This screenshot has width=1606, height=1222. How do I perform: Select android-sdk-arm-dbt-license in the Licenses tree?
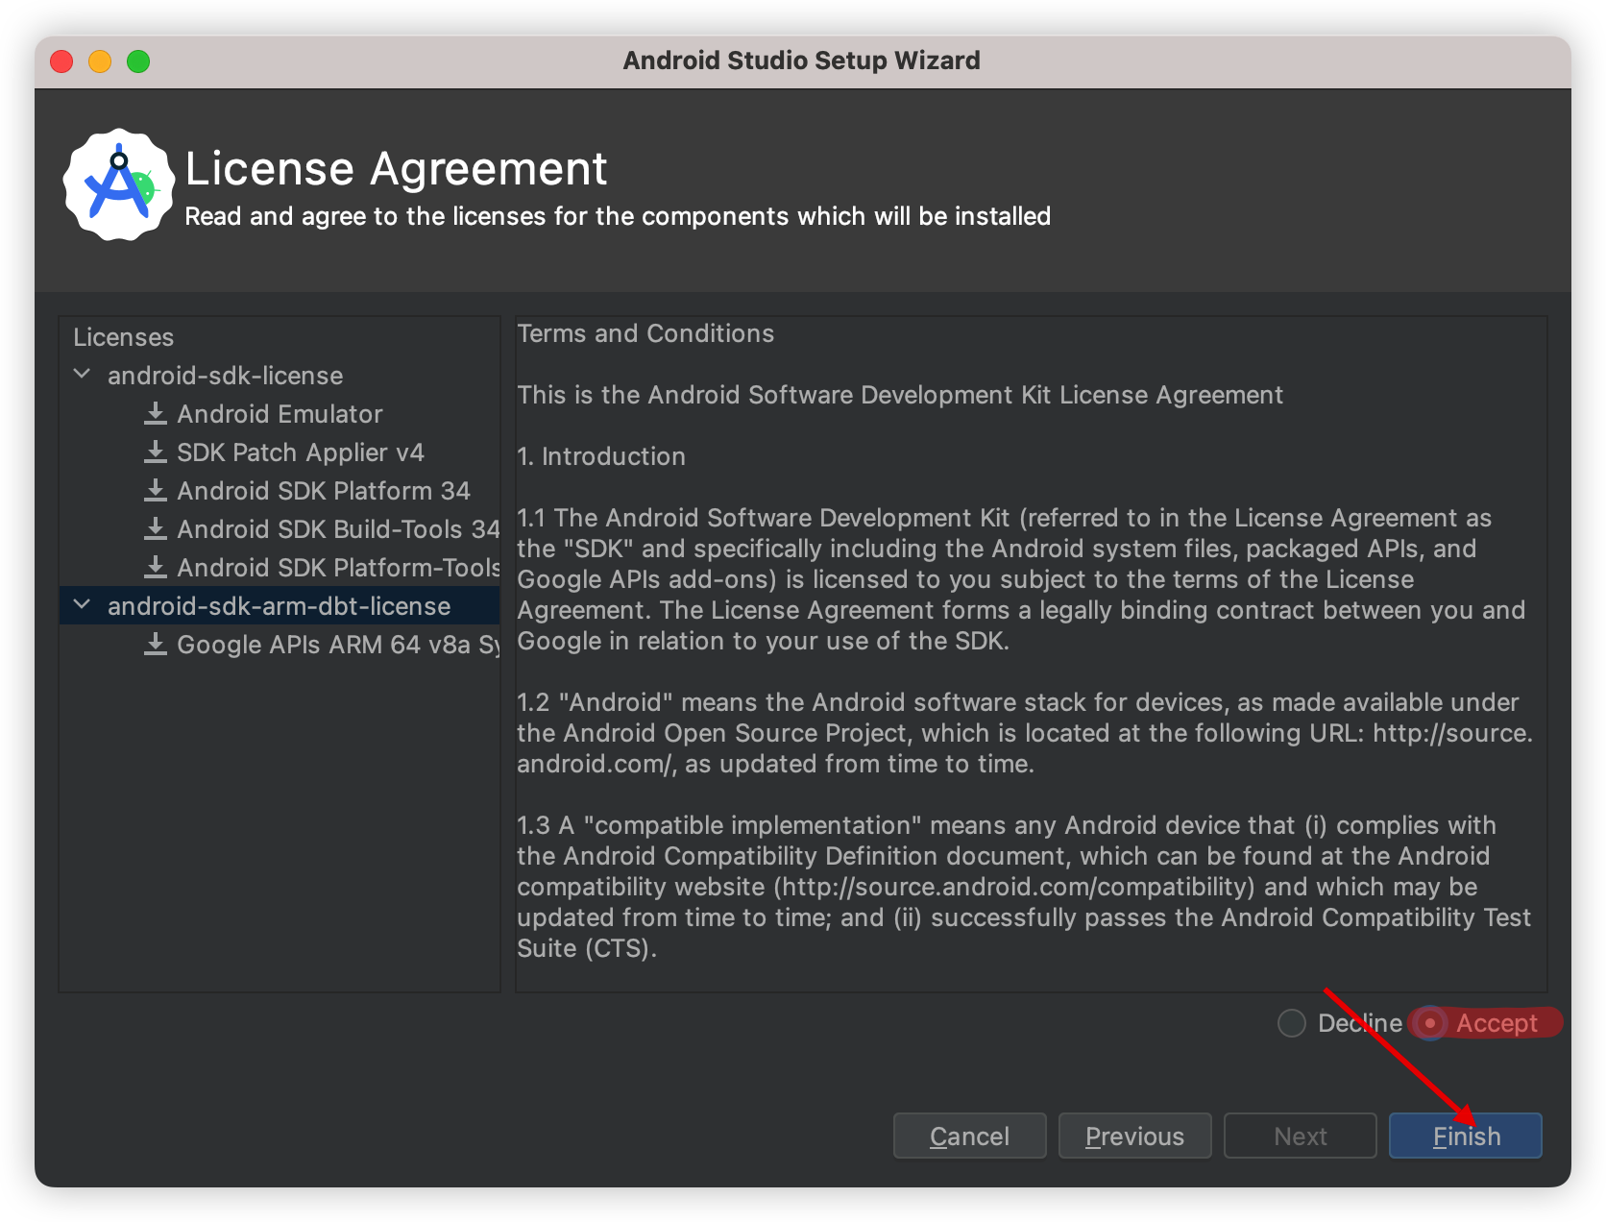(279, 606)
